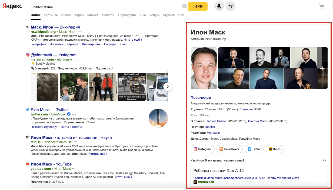
Task: Open the Elon Musk — Twitter result
Action: tap(49, 110)
